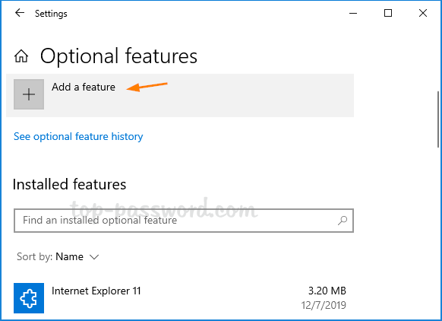Expand the chevron beside Name

click(x=94, y=257)
